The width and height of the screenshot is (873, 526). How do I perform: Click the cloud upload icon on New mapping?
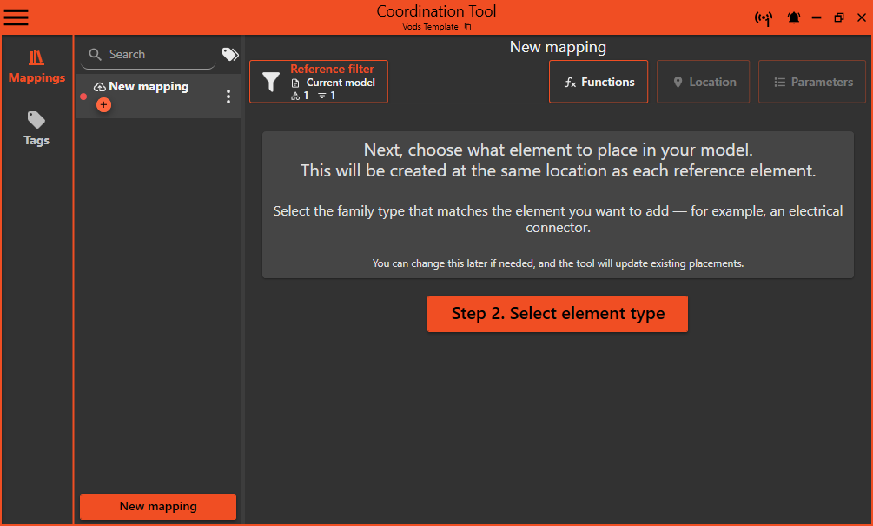click(100, 87)
